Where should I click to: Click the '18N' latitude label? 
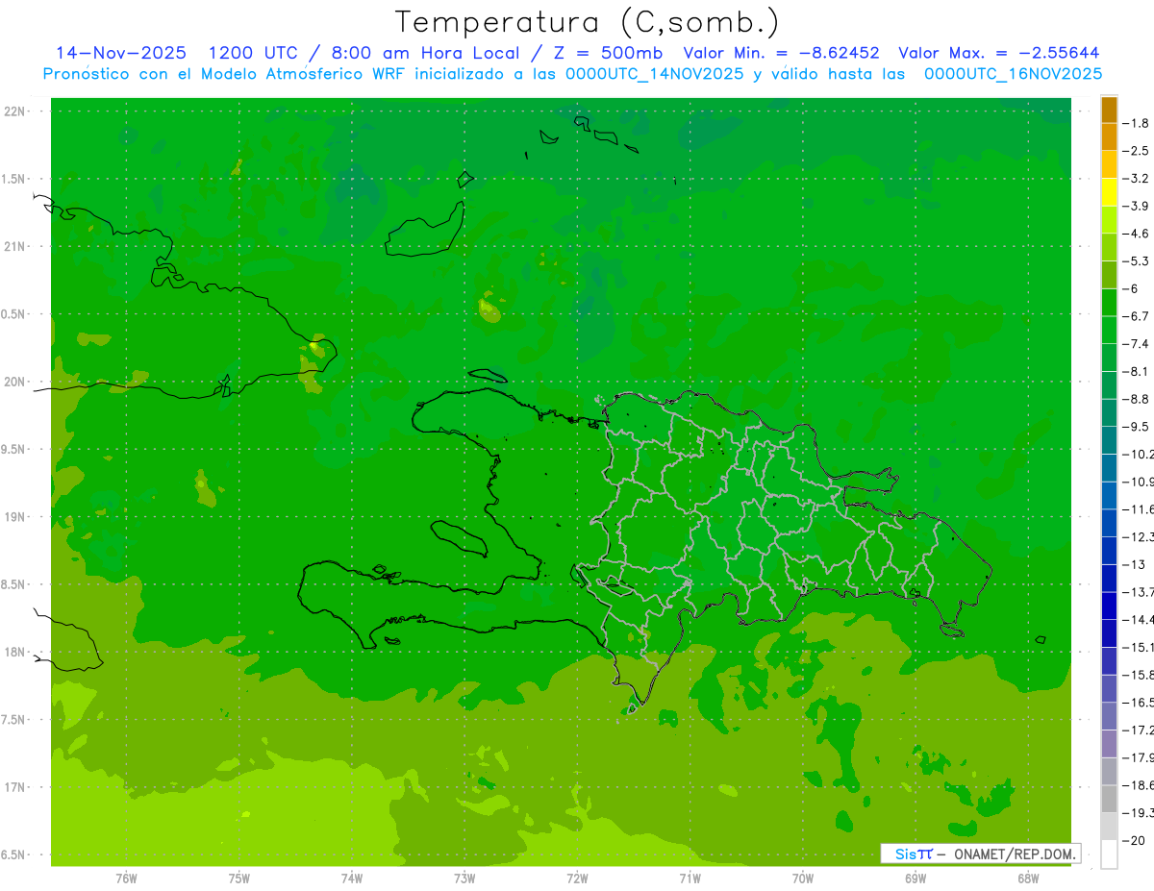point(15,652)
